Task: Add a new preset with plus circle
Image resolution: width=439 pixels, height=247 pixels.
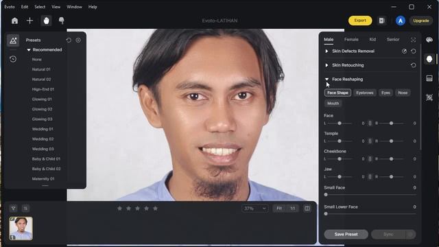Action: [78, 40]
